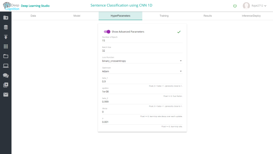Go to the Inference/Deploy tab
The image size is (273, 154).
251,16
